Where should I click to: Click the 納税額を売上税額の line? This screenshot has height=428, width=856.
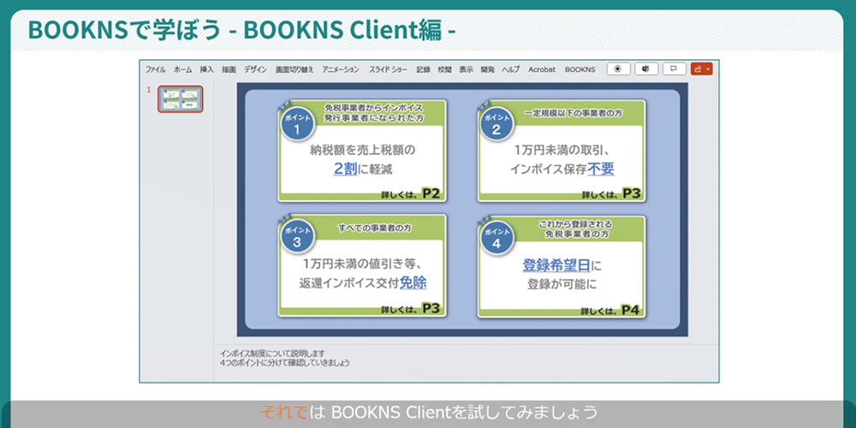363,150
